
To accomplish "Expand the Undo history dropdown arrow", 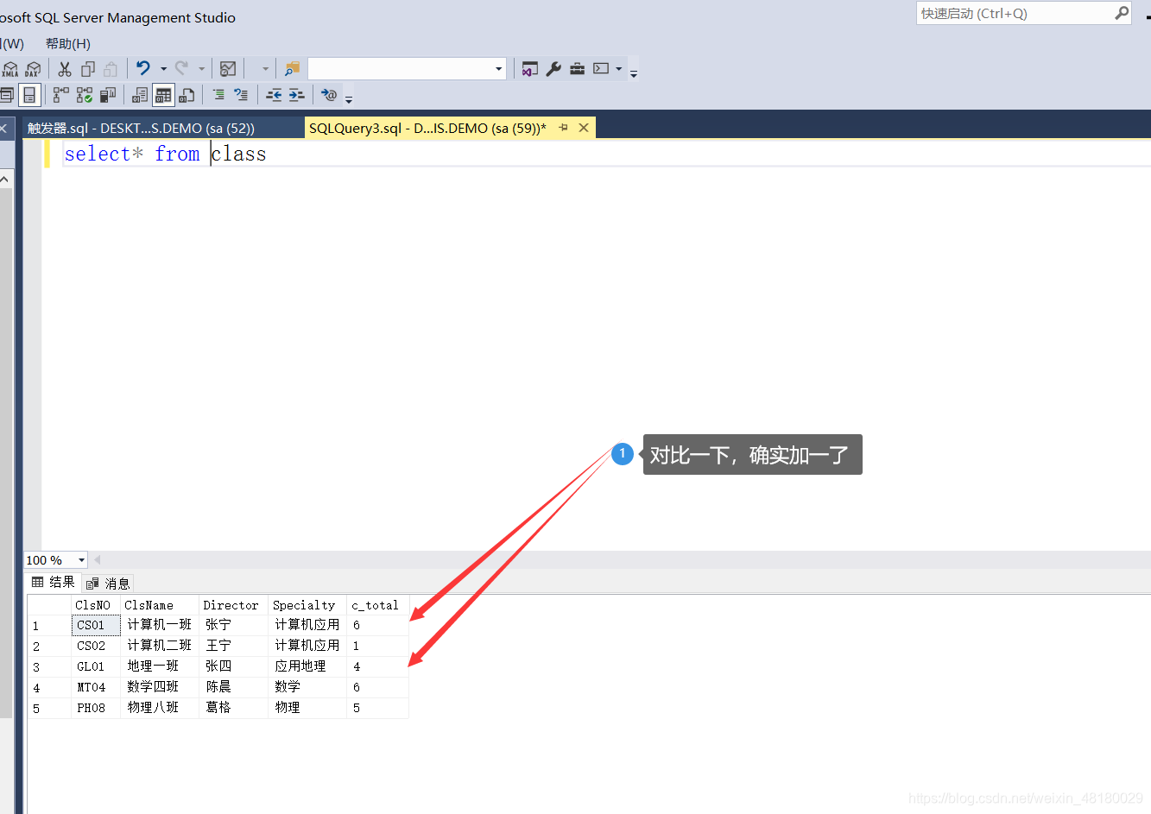I will click(163, 69).
